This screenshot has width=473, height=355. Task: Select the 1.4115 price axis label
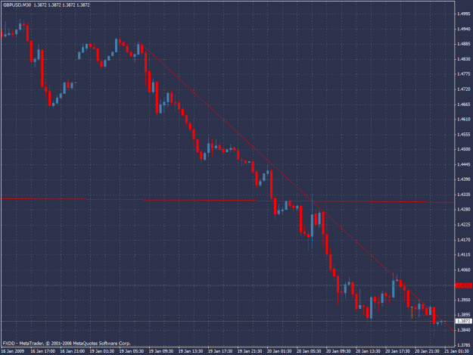tap(464, 255)
